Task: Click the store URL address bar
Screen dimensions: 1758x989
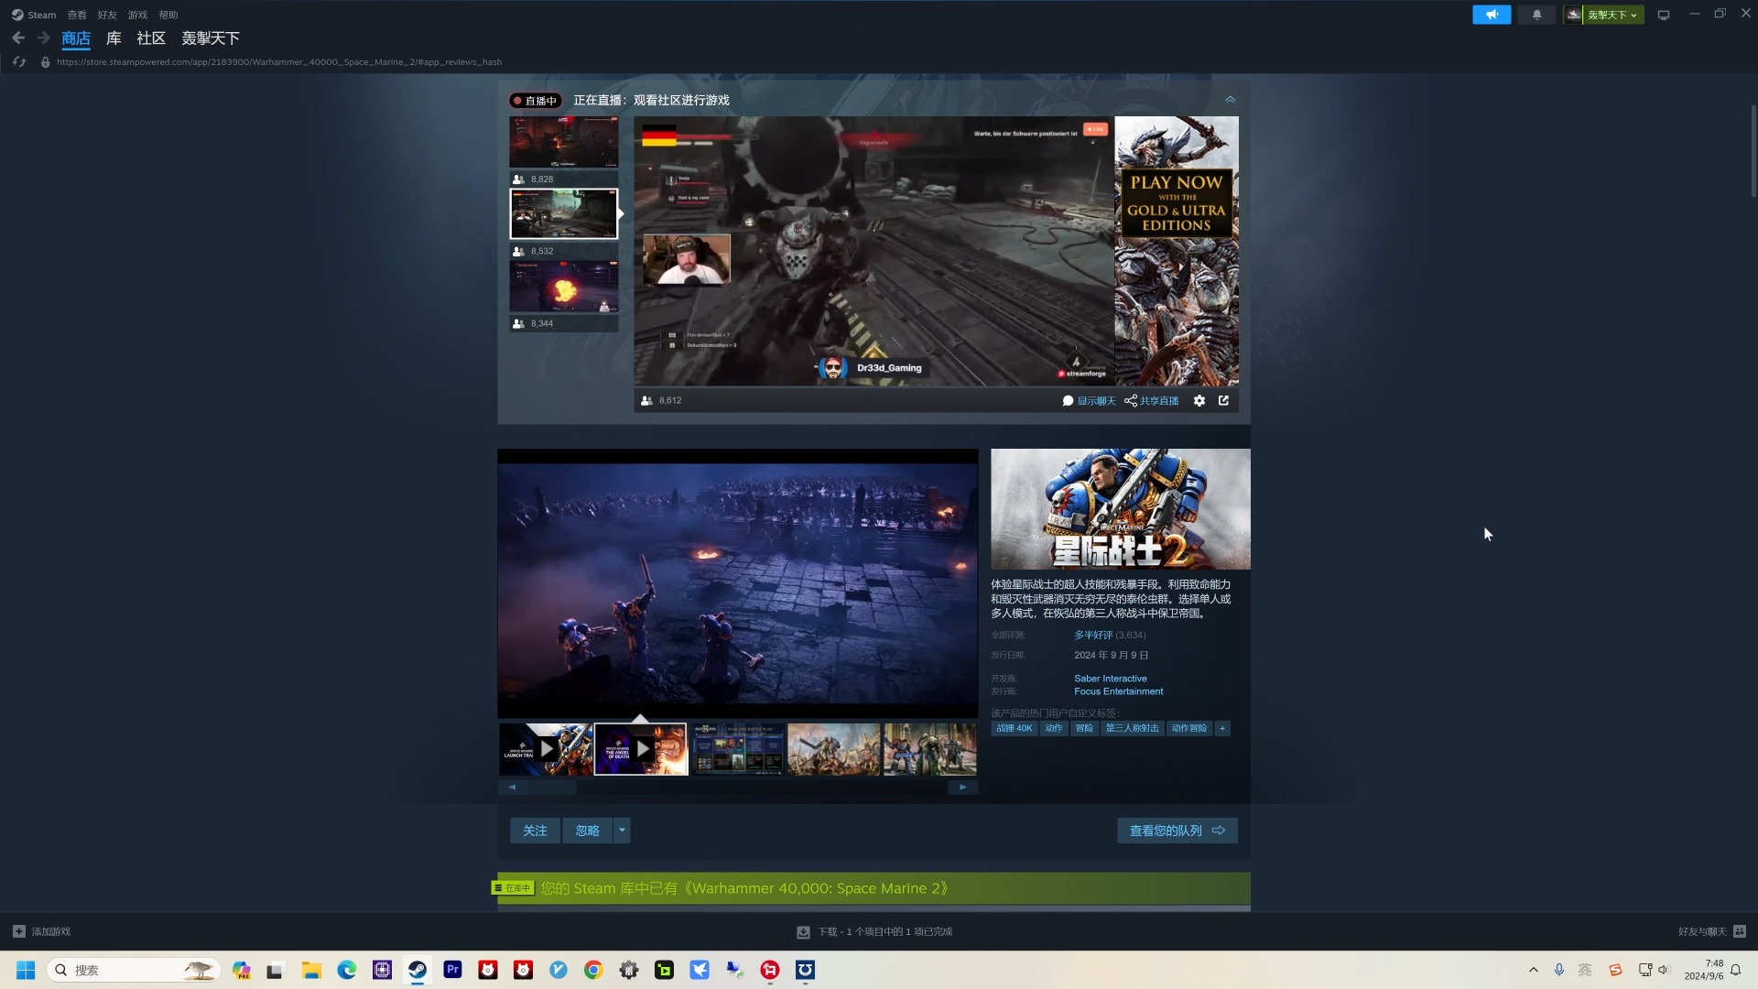Action: (279, 62)
